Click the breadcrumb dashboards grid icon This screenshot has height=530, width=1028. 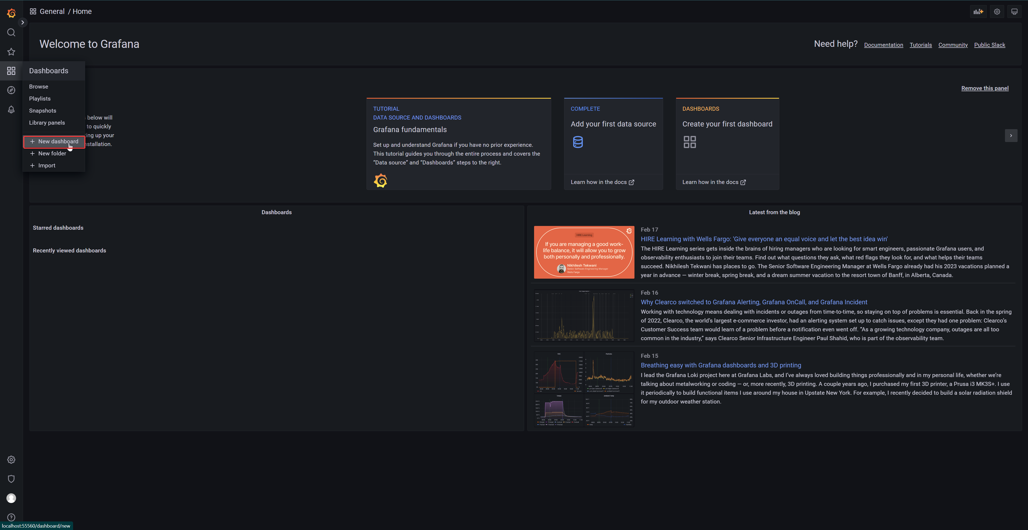coord(33,11)
